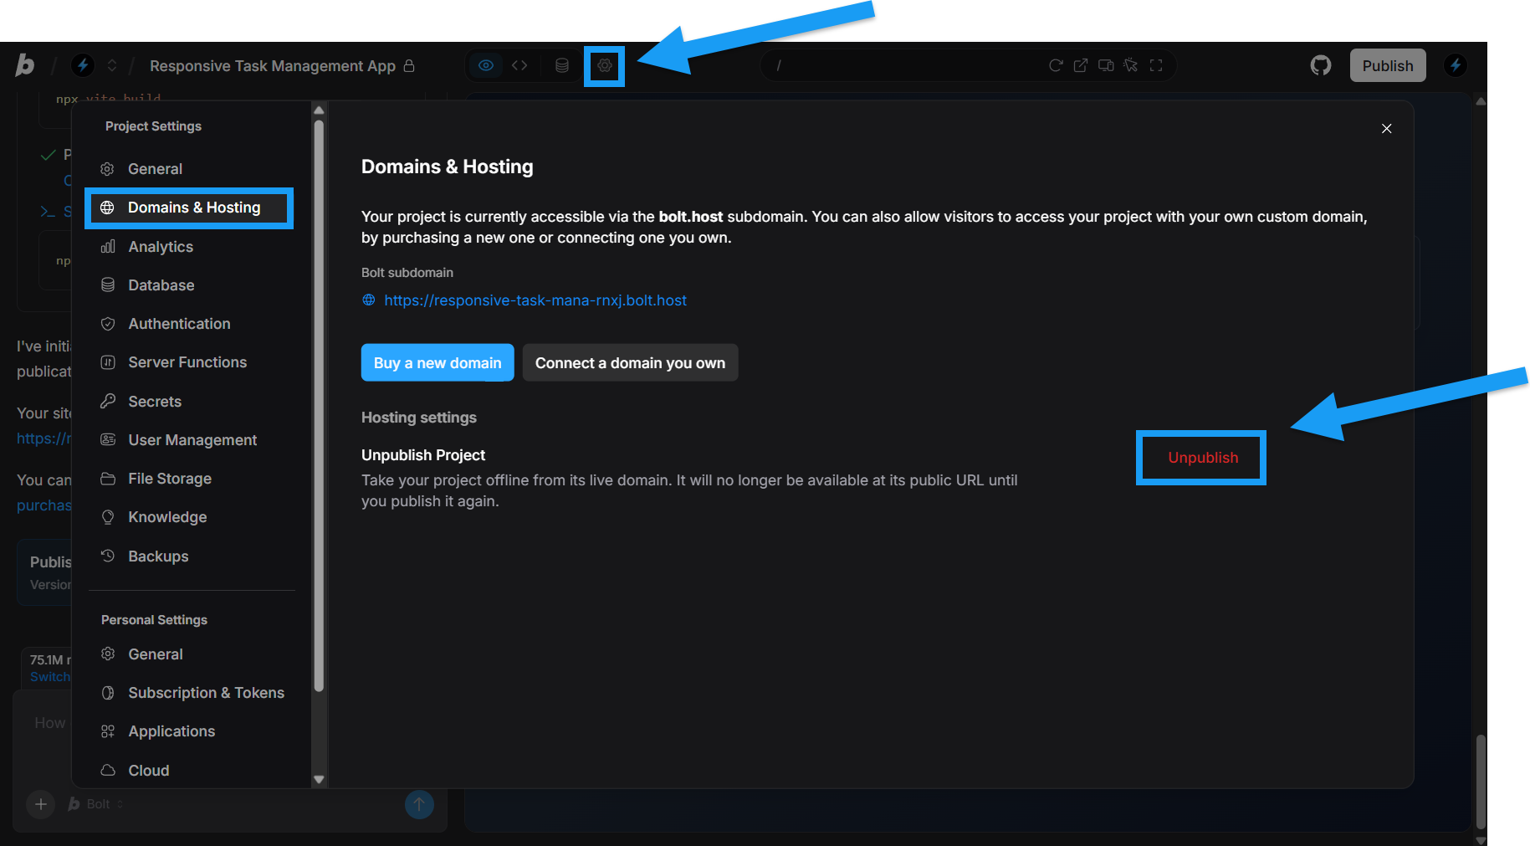Open the project settings gear in toolbar
The height and width of the screenshot is (846, 1530).
pos(605,65)
